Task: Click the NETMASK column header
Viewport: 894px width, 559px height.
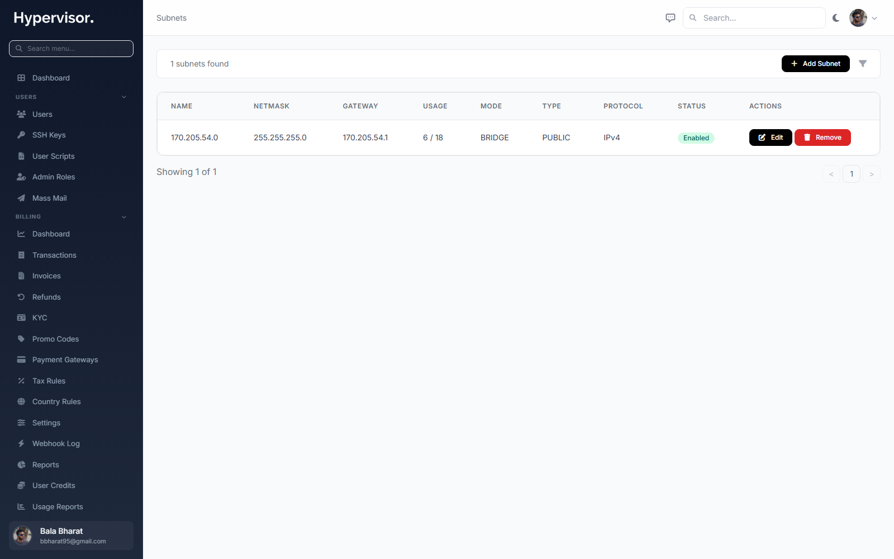Action: [x=272, y=106]
